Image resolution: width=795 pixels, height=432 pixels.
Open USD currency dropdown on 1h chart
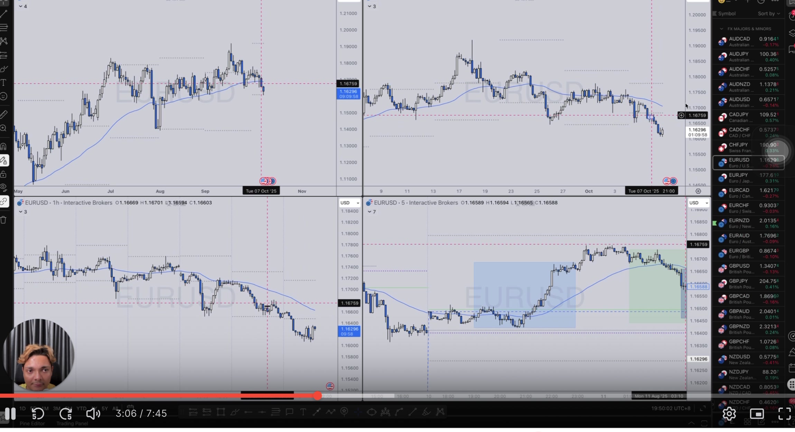pos(349,203)
